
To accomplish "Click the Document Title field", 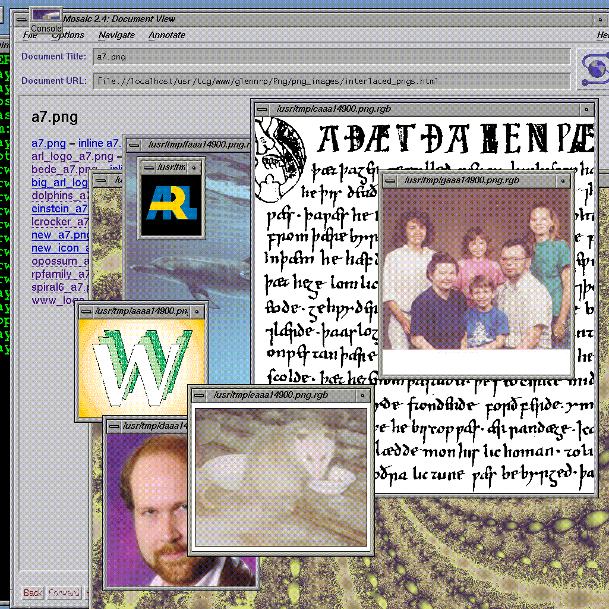I will (x=331, y=57).
